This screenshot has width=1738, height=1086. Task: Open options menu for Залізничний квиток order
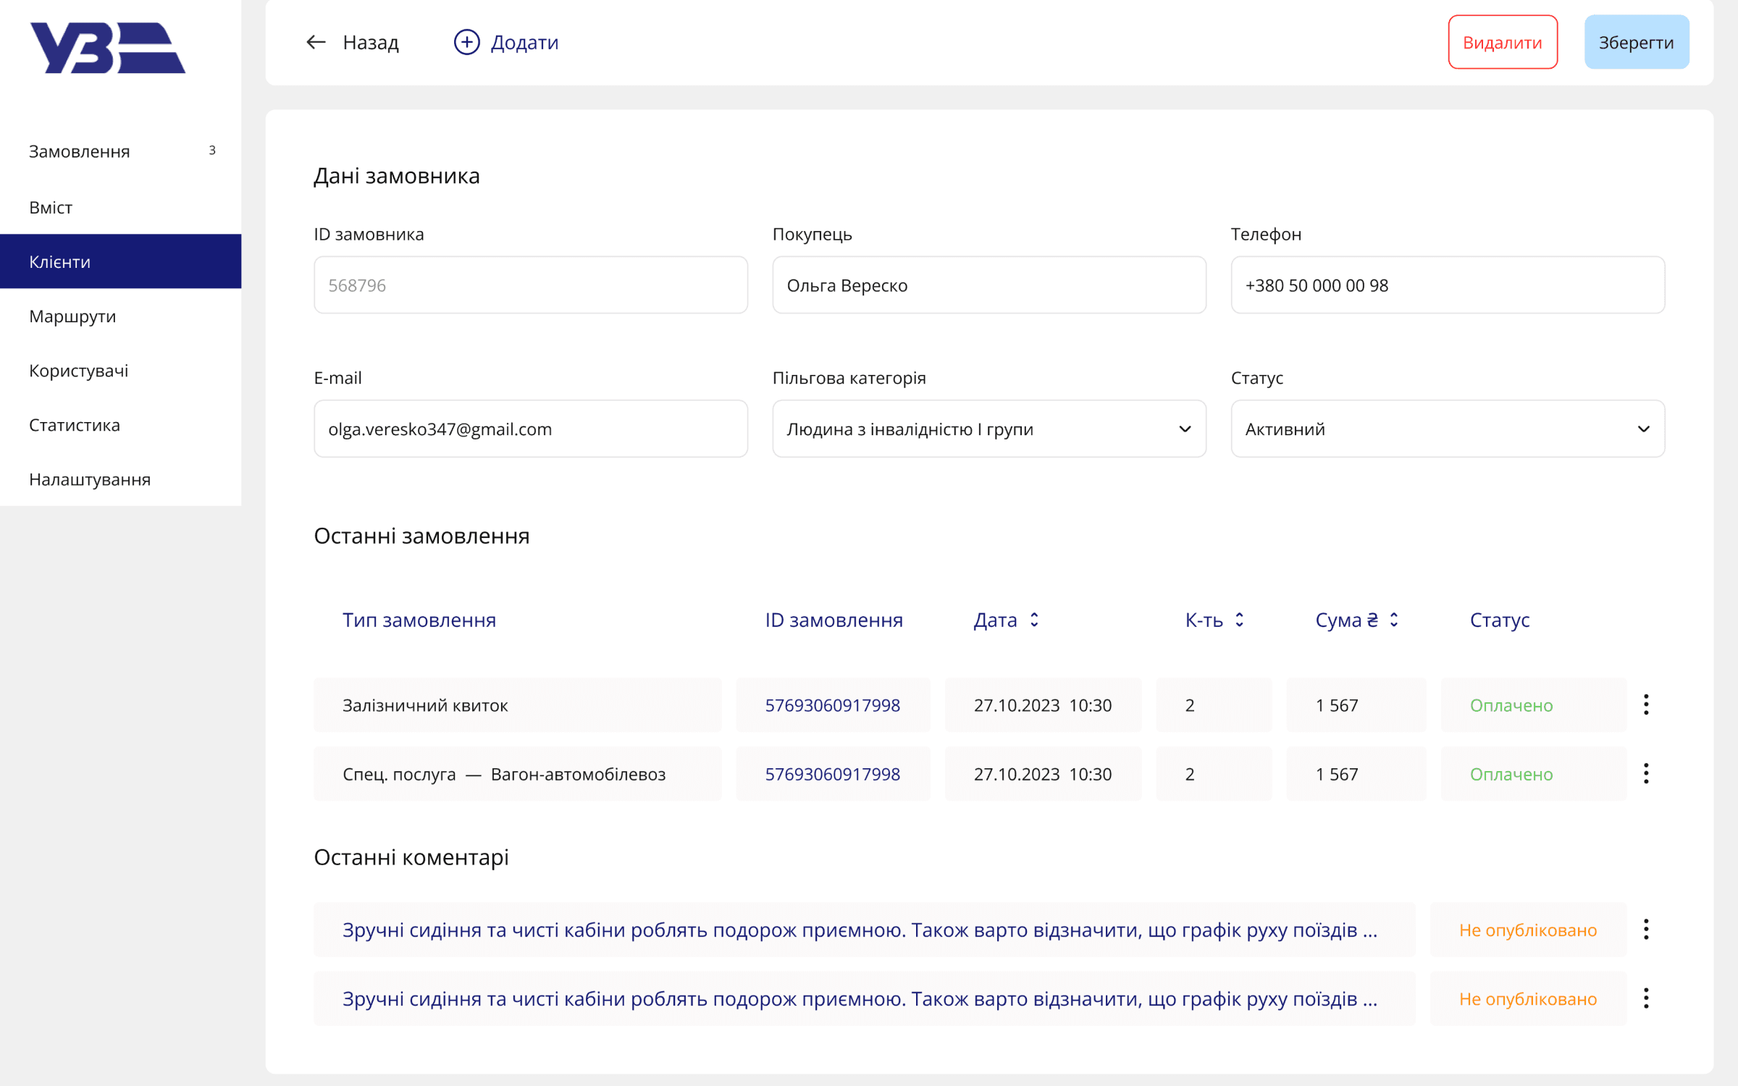tap(1645, 704)
